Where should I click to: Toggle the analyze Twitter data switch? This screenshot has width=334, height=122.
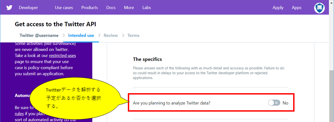(x=274, y=103)
